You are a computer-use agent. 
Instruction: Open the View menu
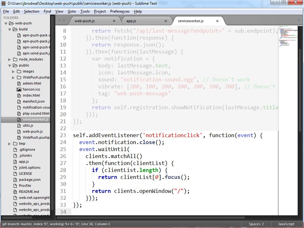click(x=59, y=11)
